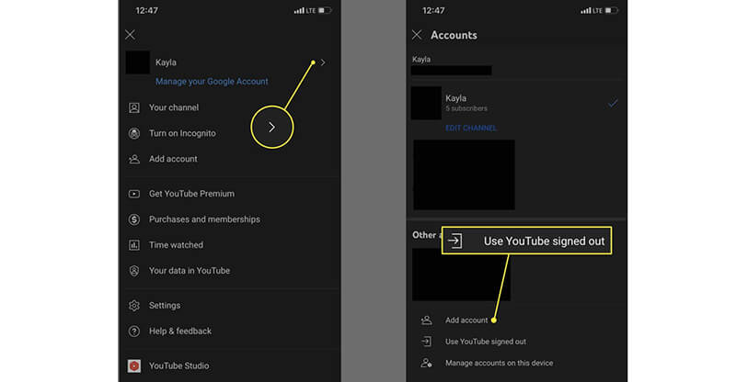736x382 pixels.
Task: Tap the Manage accounts on this device icon
Action: tap(426, 364)
